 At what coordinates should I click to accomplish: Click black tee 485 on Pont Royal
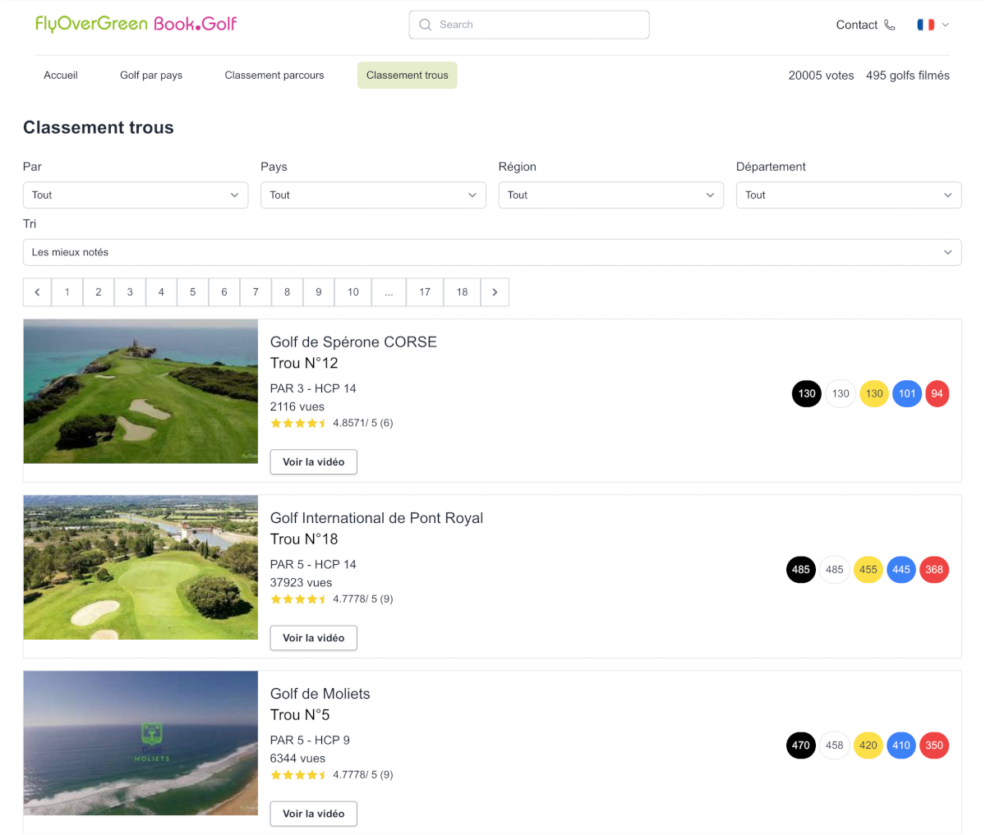click(x=801, y=569)
